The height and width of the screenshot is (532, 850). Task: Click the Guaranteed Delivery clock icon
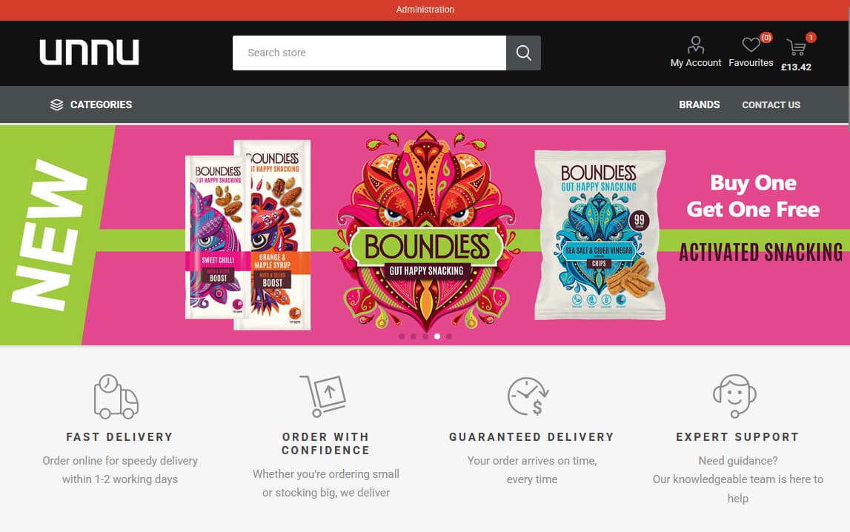(528, 396)
